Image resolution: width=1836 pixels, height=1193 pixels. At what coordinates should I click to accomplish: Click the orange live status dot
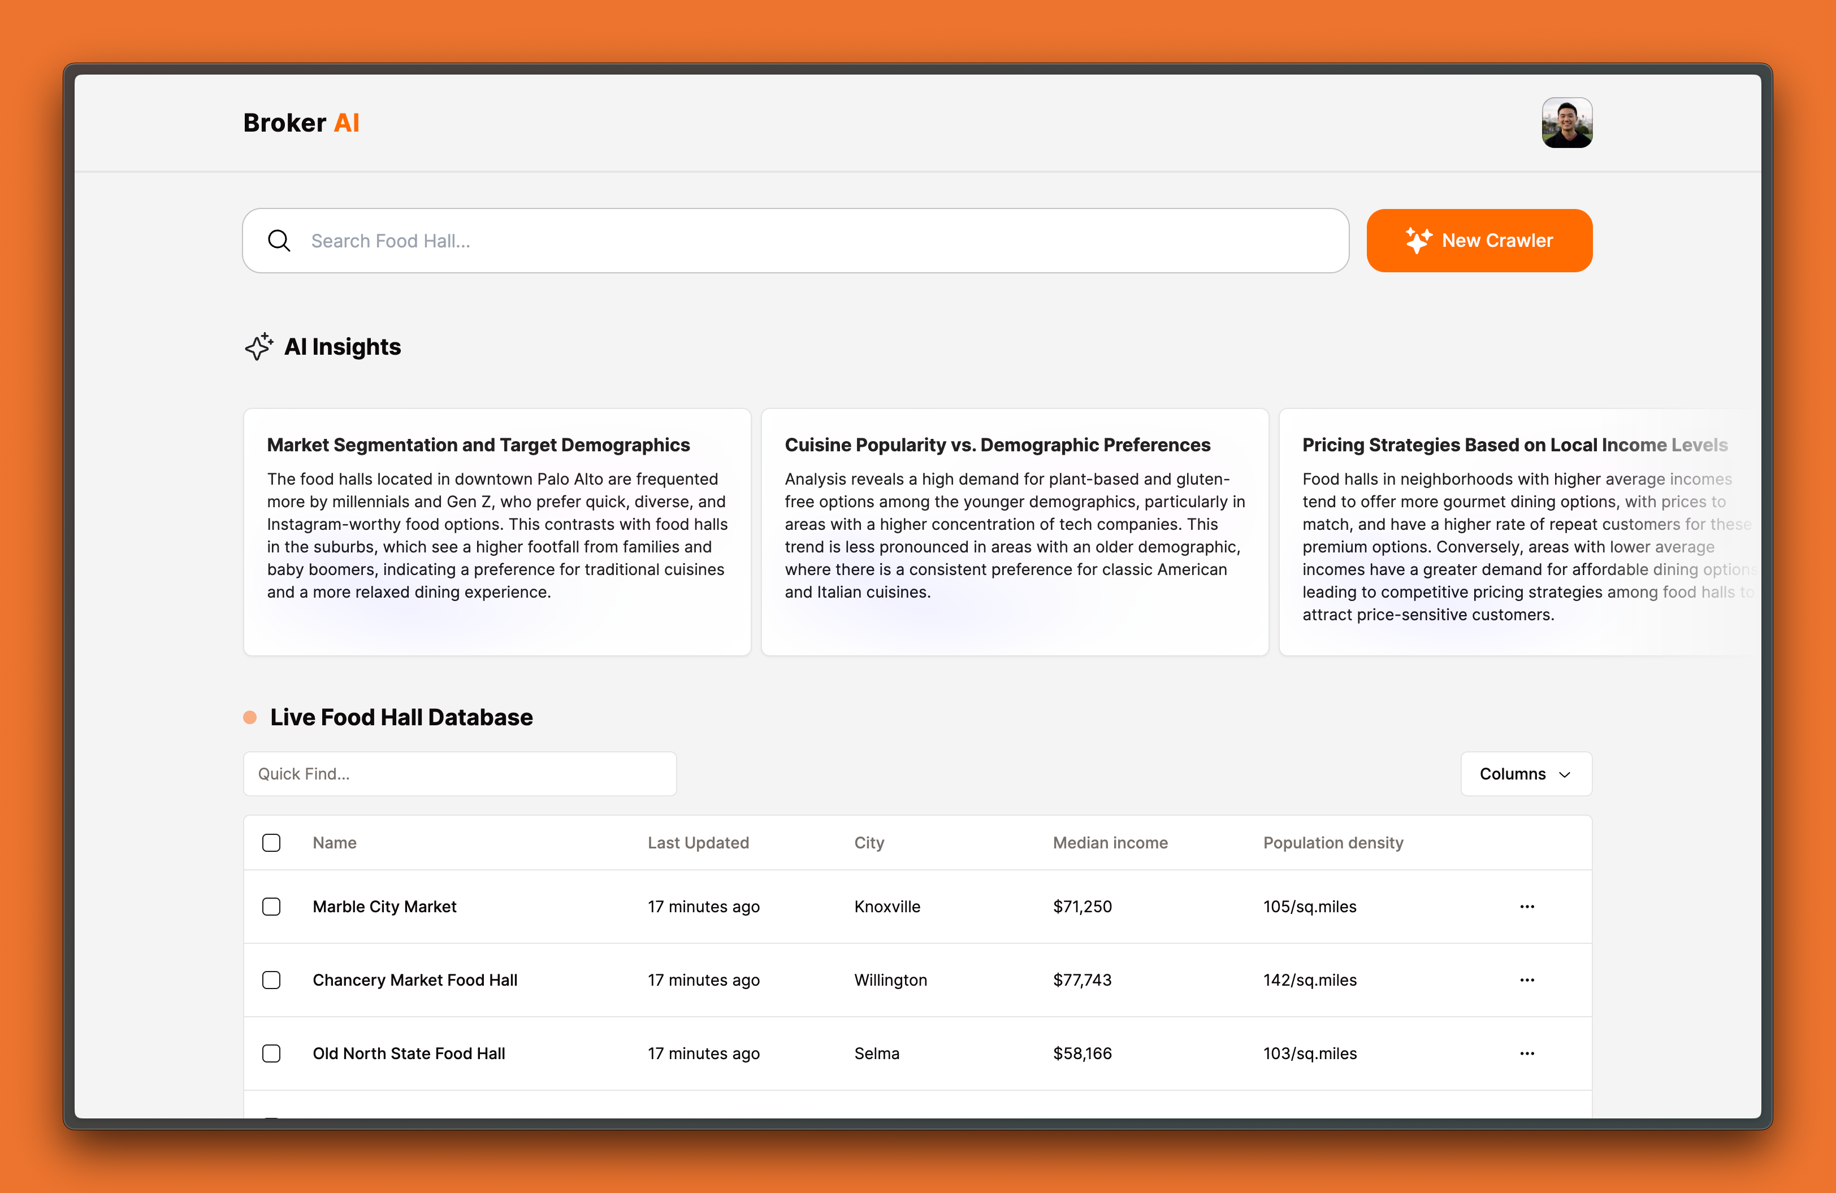250,717
